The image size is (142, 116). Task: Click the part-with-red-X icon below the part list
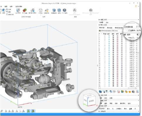pos(119,92)
